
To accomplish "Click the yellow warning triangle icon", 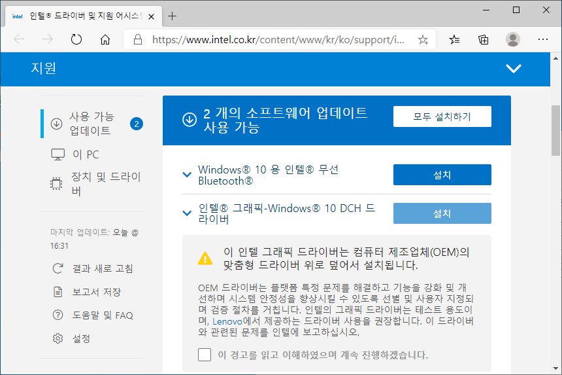I will tap(205, 259).
